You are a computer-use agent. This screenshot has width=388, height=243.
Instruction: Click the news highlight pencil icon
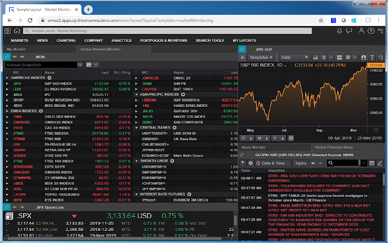click(x=380, y=163)
